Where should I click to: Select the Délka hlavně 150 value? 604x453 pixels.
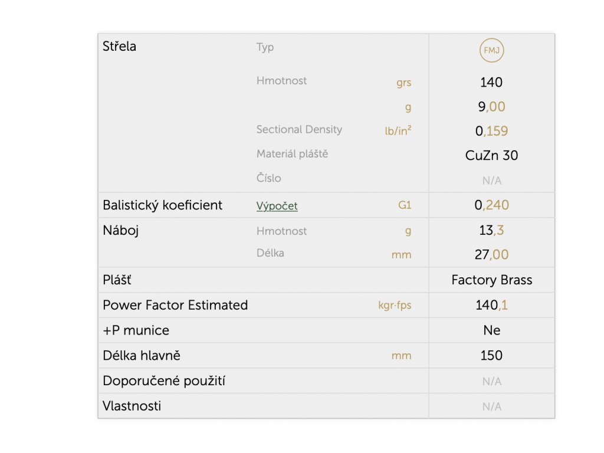point(491,356)
